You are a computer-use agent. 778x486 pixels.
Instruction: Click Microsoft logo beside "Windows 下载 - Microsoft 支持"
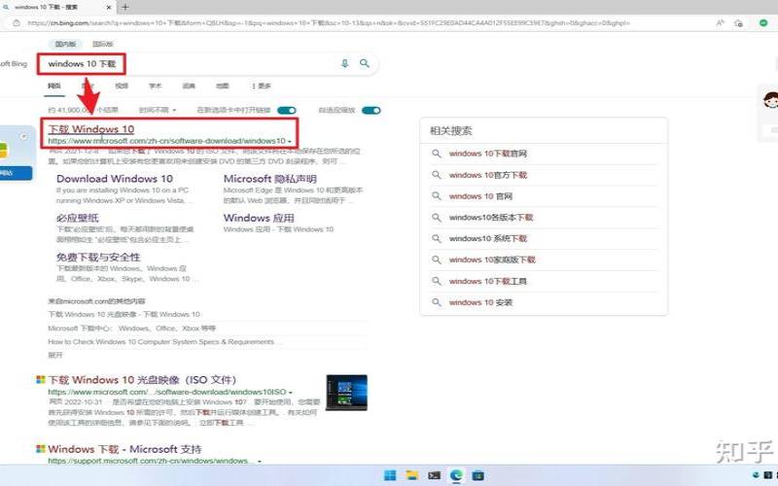[x=41, y=449]
